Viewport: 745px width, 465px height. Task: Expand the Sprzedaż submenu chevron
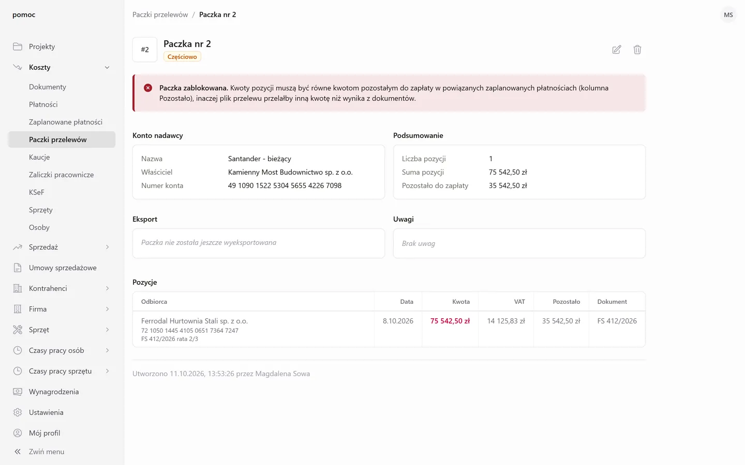coord(107,247)
